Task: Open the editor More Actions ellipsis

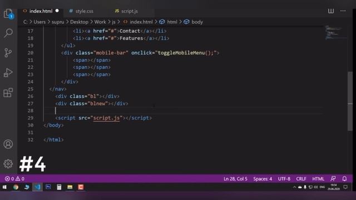Action: [343, 11]
